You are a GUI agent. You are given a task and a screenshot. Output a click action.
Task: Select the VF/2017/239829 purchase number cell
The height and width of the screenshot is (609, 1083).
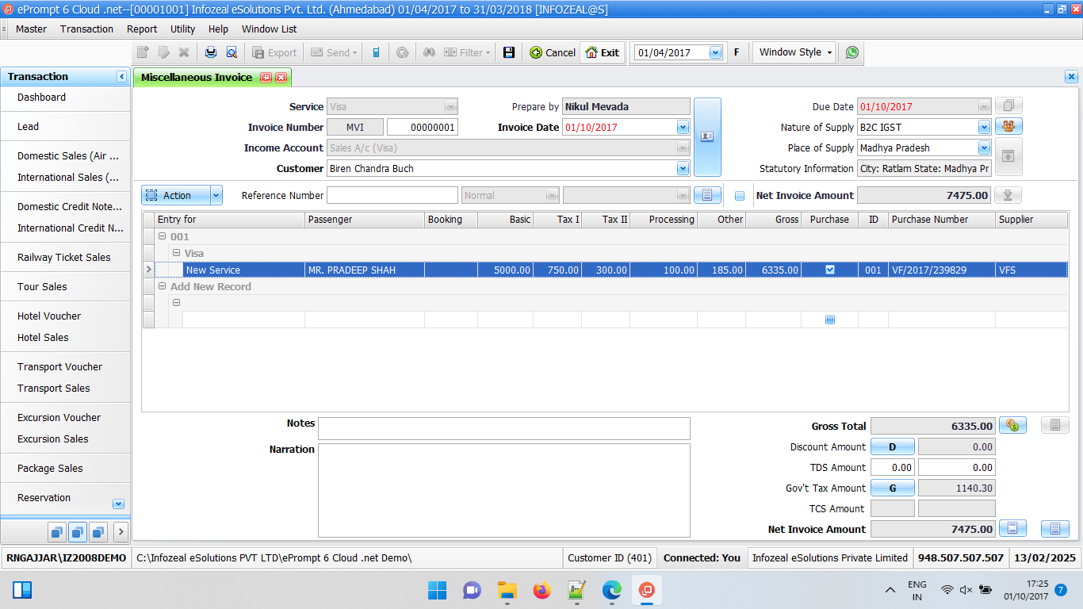pos(942,270)
